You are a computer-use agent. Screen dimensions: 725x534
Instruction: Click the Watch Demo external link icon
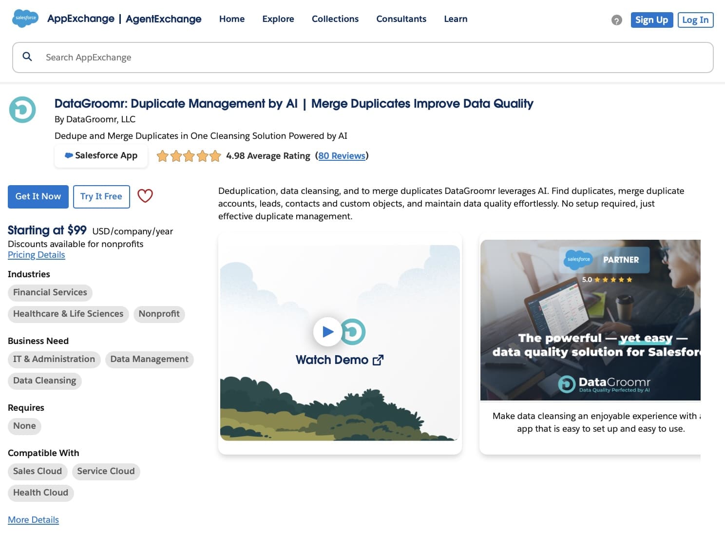pos(378,360)
